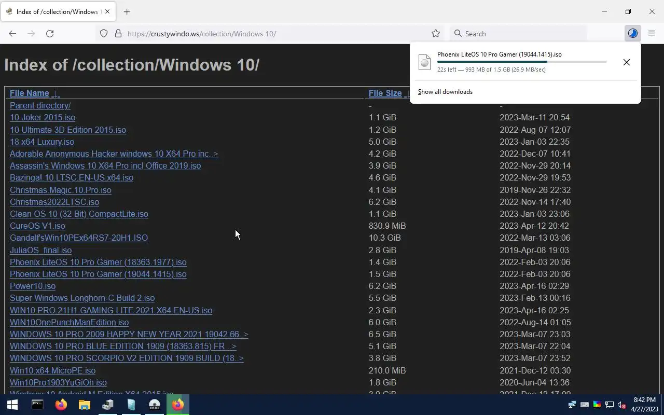The width and height of the screenshot is (664, 415).
Task: Open WINDOWS 10 PRO SCORPIO V2 EDITION link
Action: pyautogui.click(x=127, y=358)
